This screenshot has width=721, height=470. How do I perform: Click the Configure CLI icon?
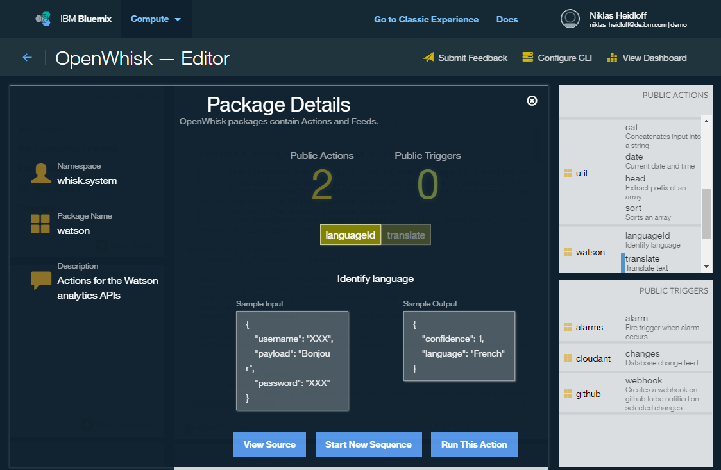(527, 57)
